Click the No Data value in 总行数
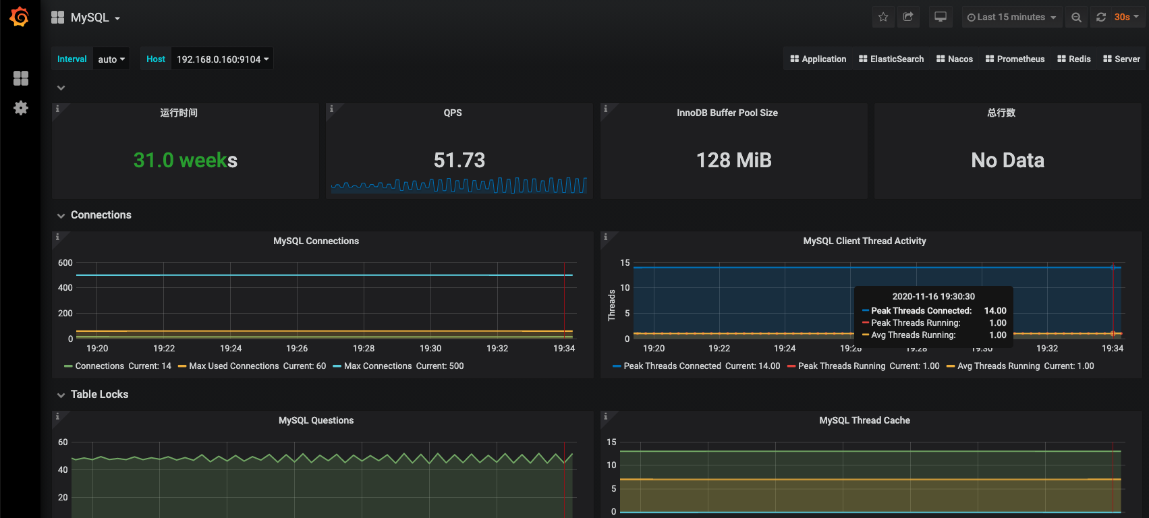The width and height of the screenshot is (1149, 518). (x=1008, y=160)
